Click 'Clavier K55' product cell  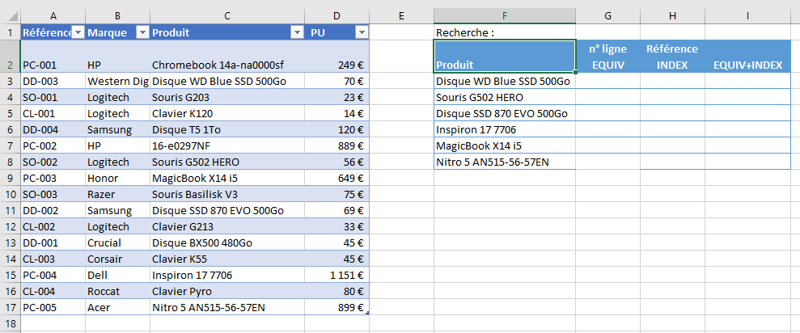point(227,259)
